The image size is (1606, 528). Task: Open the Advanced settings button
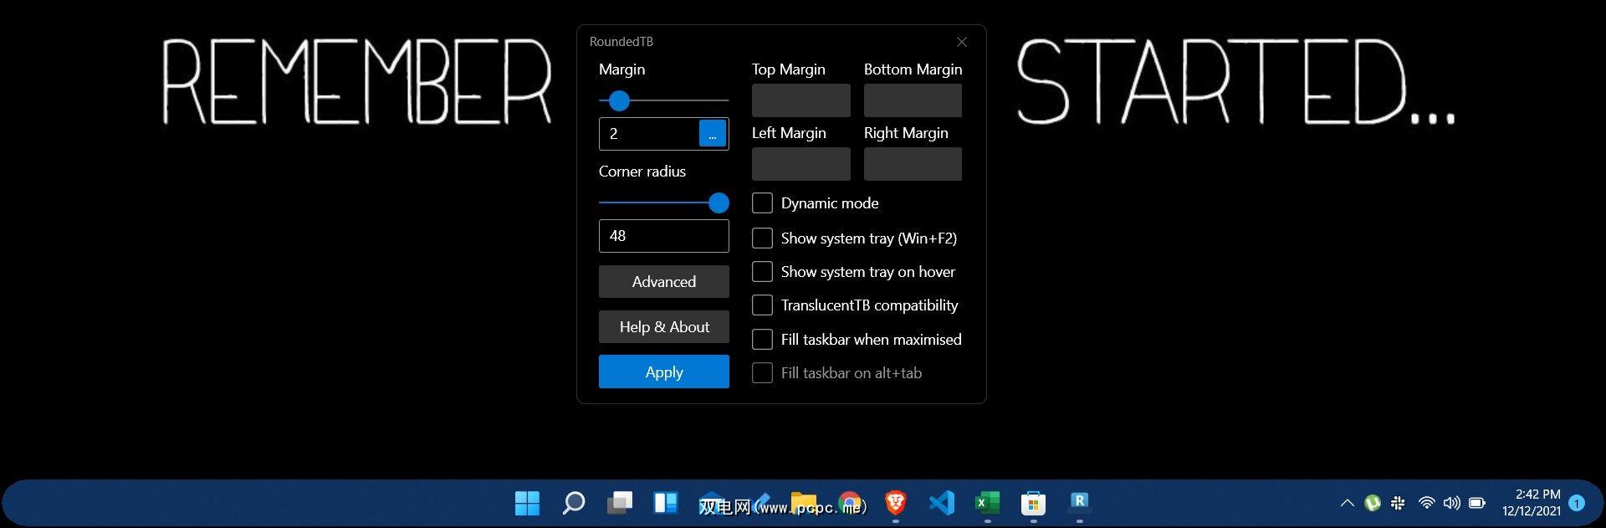coord(663,282)
